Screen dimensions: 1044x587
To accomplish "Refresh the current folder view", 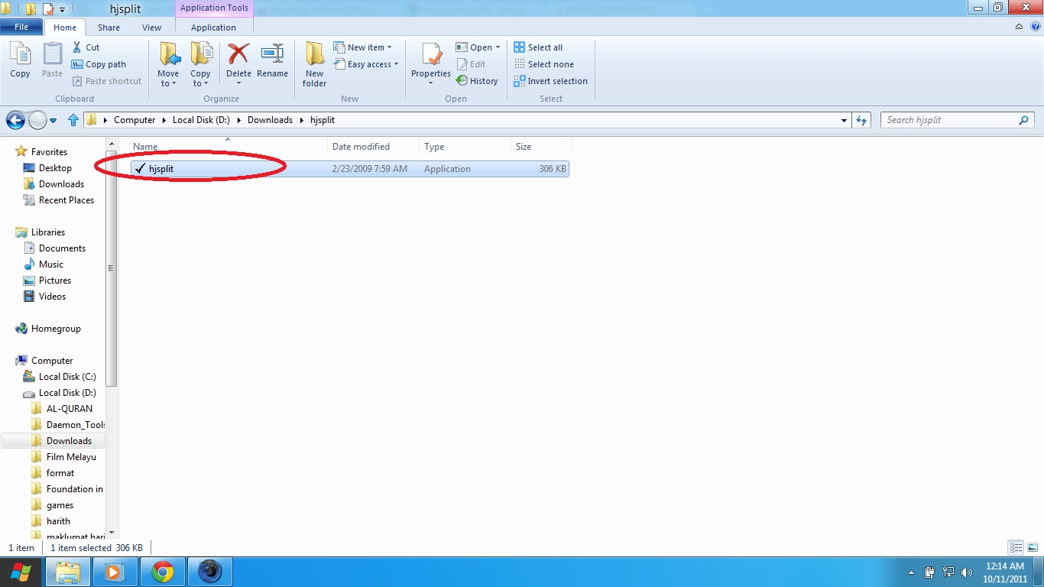I will pyautogui.click(x=862, y=120).
